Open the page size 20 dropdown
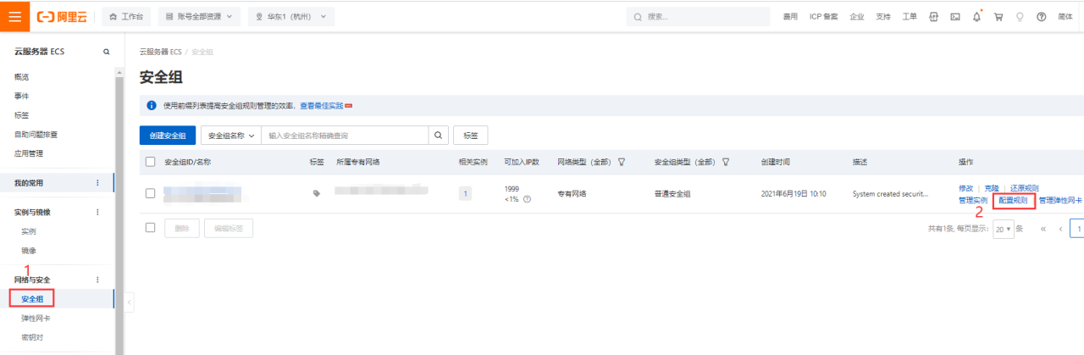The height and width of the screenshot is (355, 1084). (1003, 229)
